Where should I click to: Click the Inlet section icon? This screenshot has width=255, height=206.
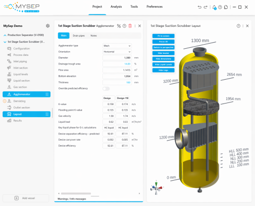(x=9, y=68)
